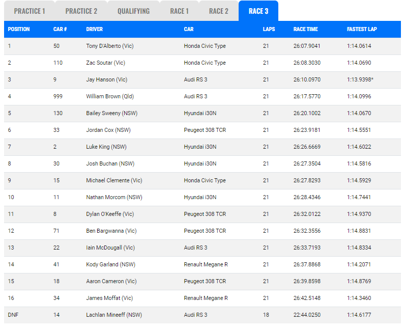Click race time 26:07.9041

pyautogui.click(x=307, y=46)
